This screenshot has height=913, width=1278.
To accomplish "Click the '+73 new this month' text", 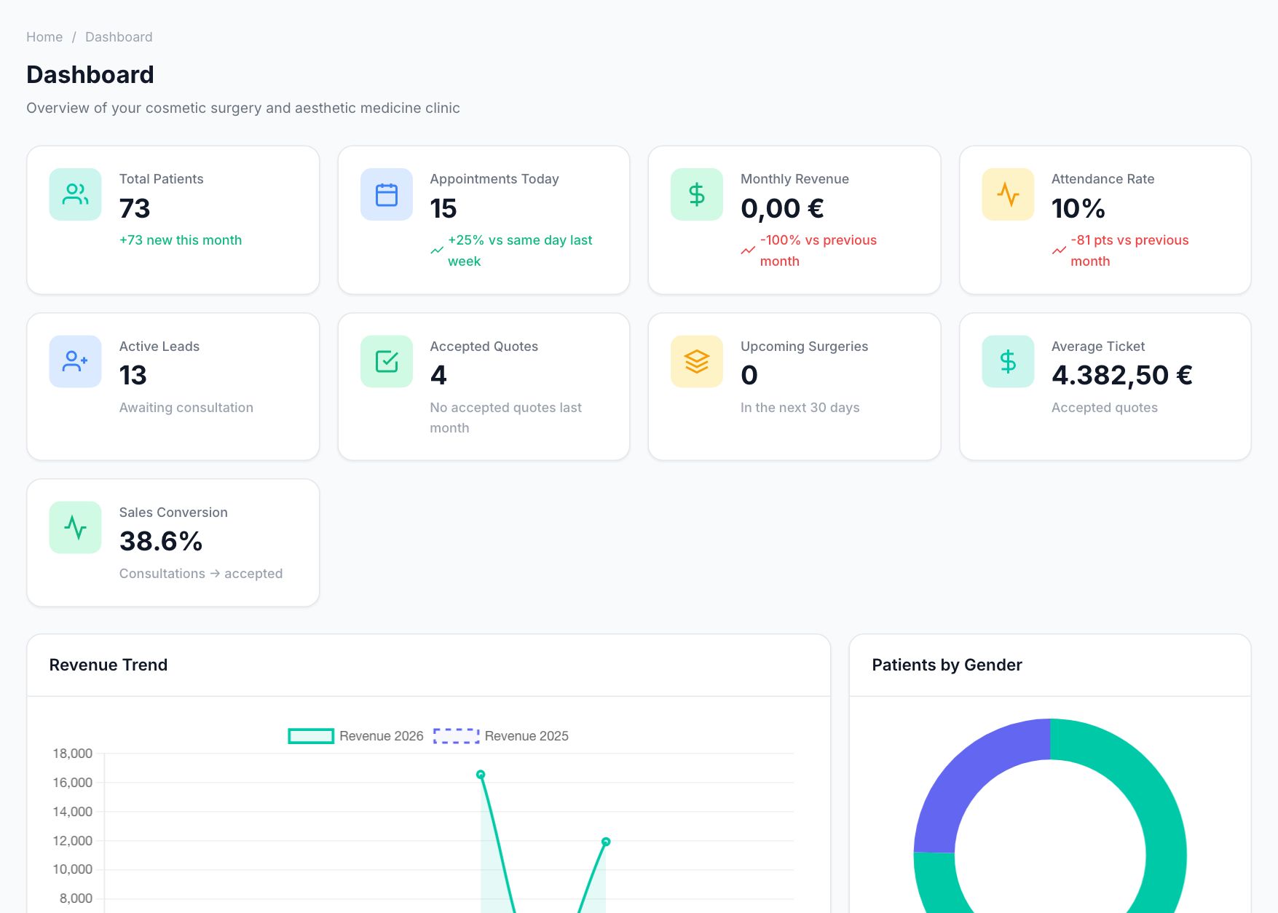I will 181,240.
